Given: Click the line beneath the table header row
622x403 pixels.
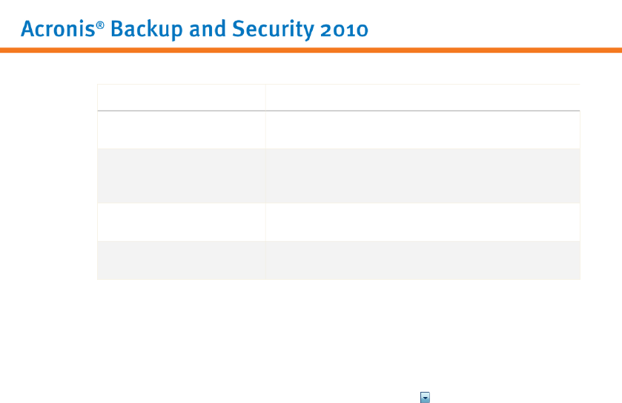Looking at the screenshot, I should (338, 111).
